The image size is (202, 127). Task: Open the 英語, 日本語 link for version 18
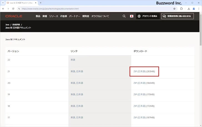77,106
